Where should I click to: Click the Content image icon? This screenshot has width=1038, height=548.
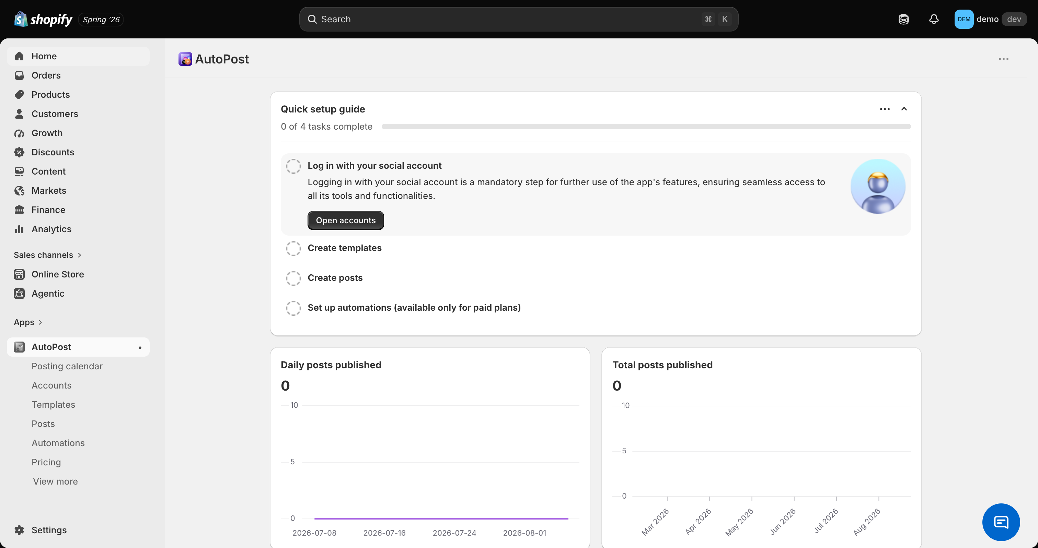coord(19,171)
